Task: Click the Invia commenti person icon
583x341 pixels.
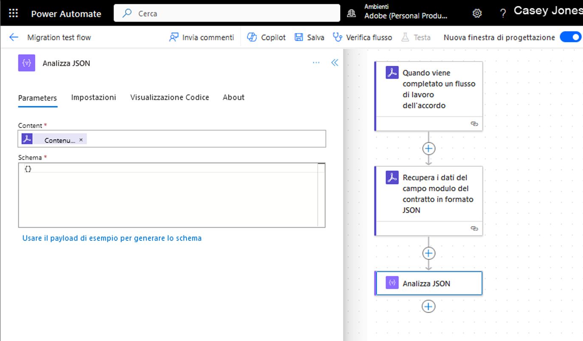Action: tap(173, 37)
